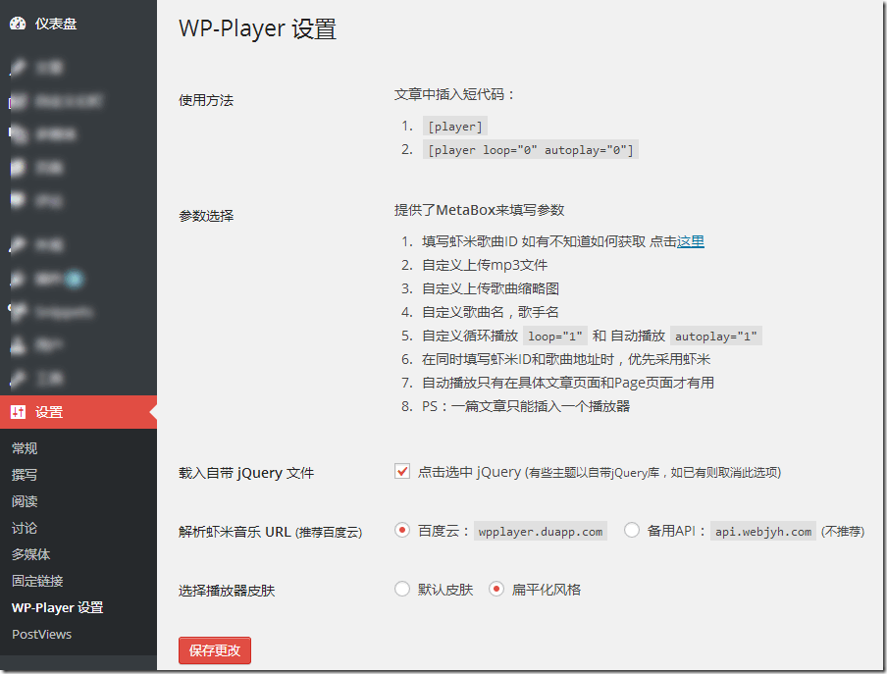The width and height of the screenshot is (887, 674).
Task: Click the PS：一篇文章只能插入一个播放器 note
Action: (x=526, y=406)
